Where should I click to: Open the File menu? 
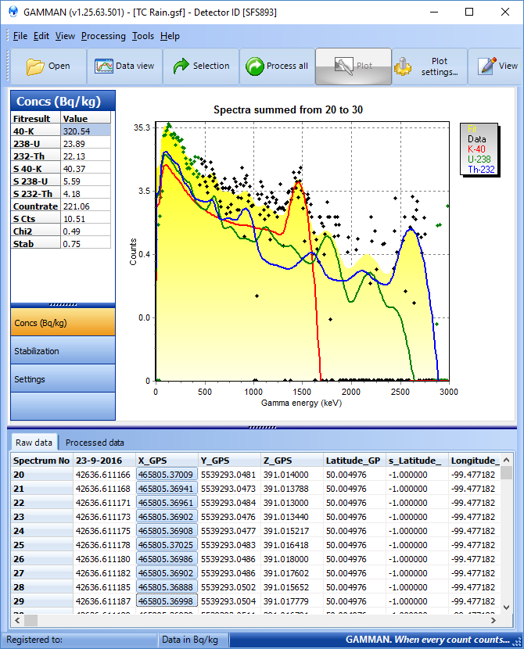[x=20, y=36]
